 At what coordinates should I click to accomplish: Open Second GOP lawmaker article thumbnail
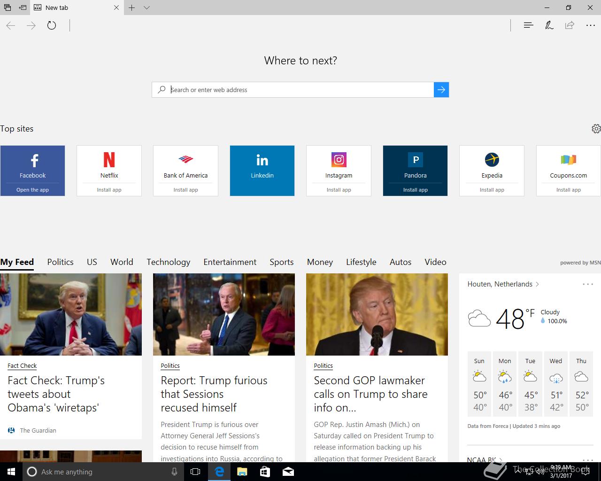click(x=377, y=314)
